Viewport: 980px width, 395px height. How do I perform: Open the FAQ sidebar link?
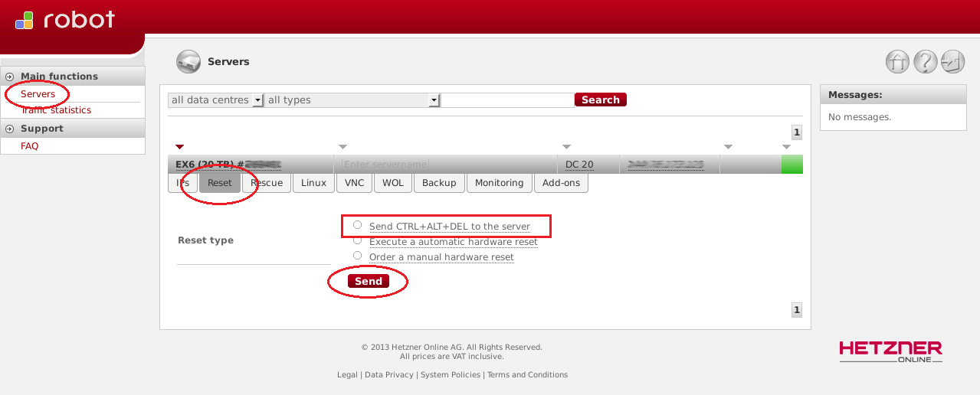(x=29, y=146)
